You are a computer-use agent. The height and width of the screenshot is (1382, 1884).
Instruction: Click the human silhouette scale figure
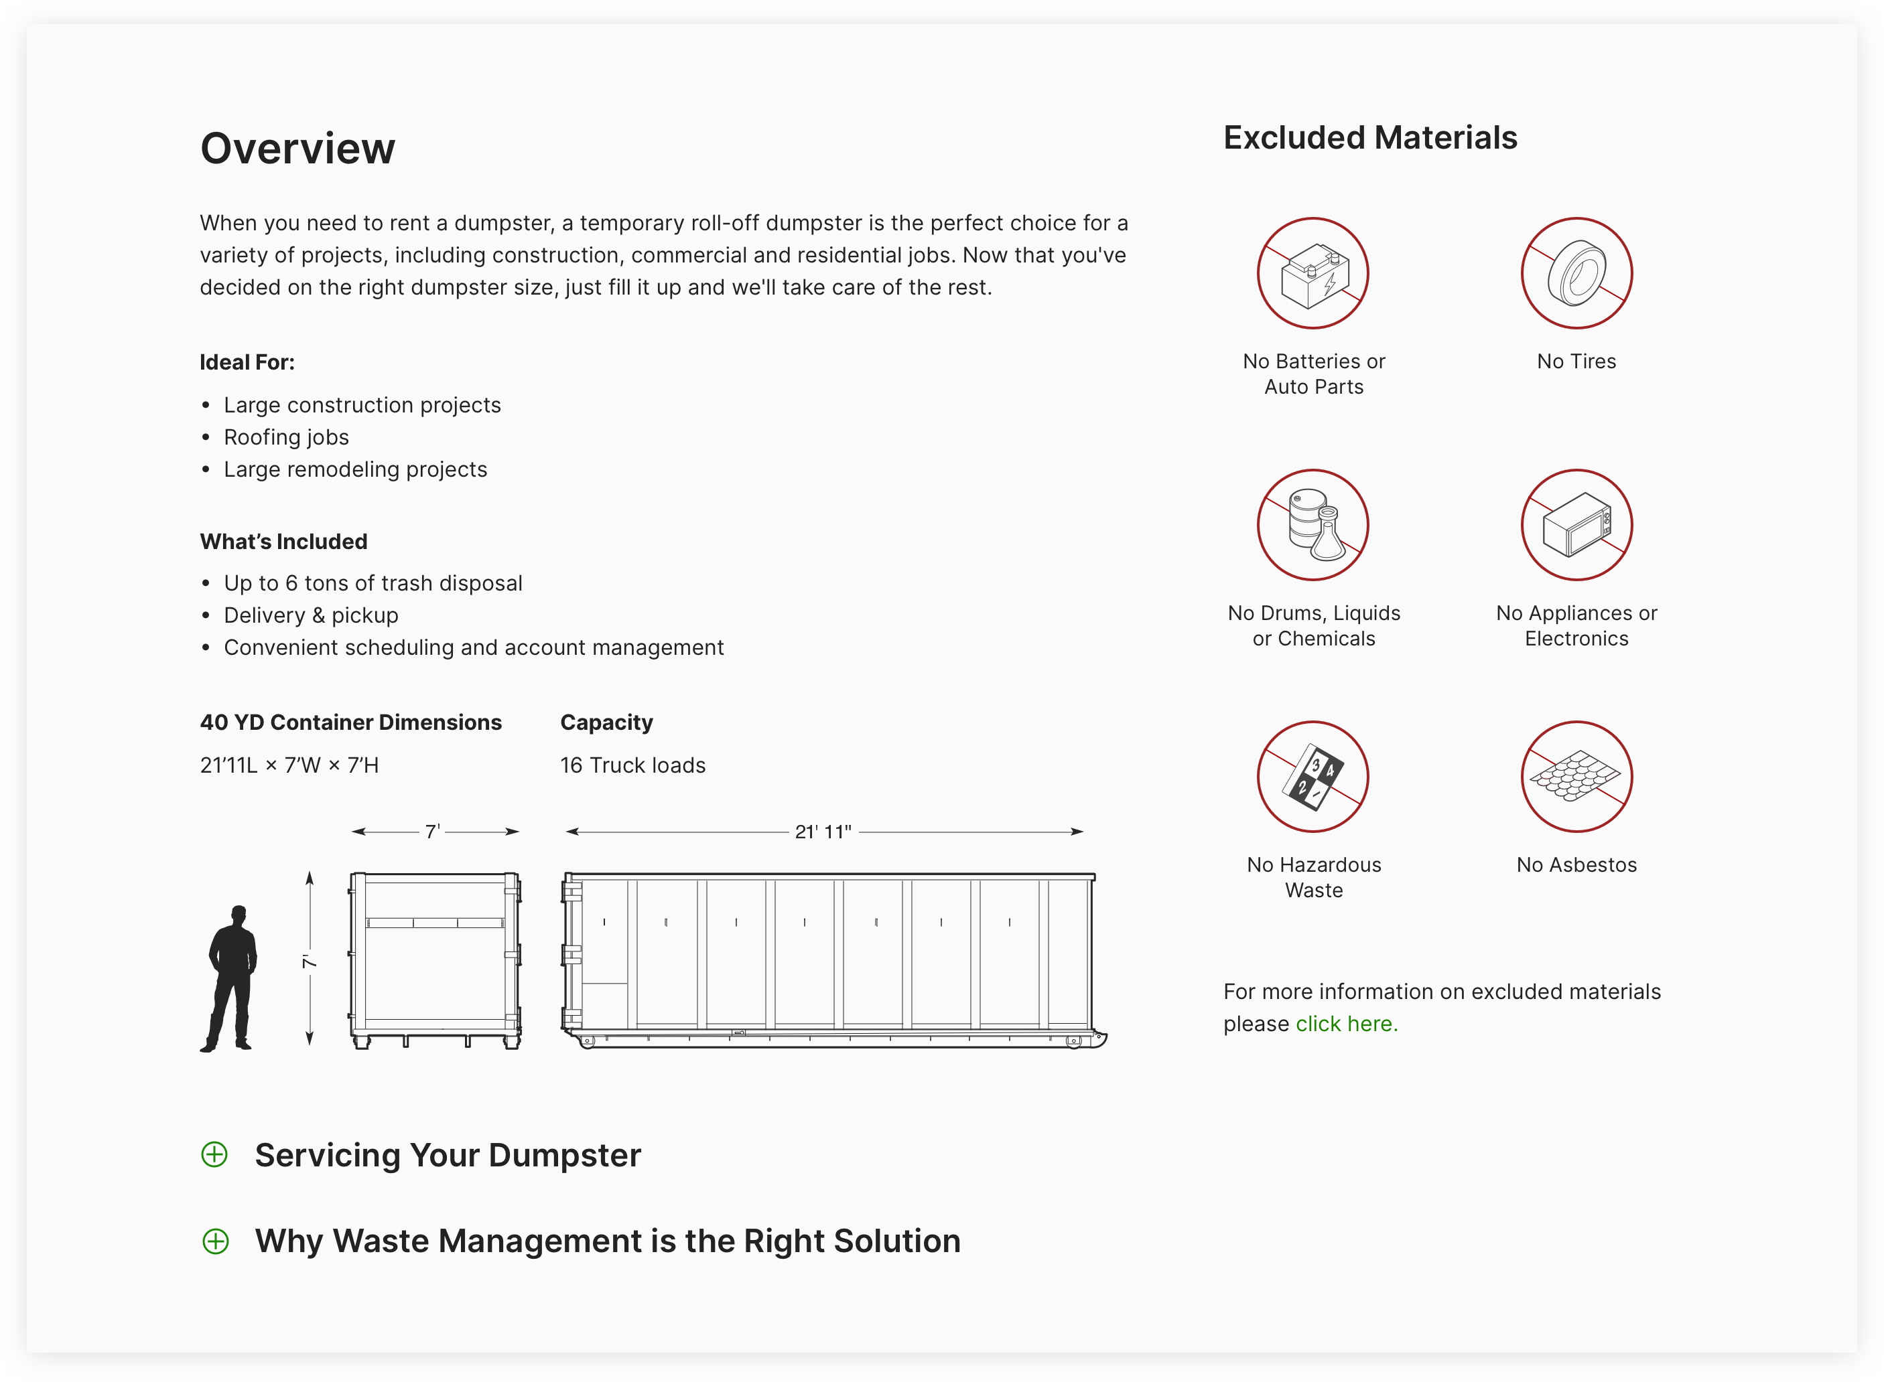click(x=228, y=978)
